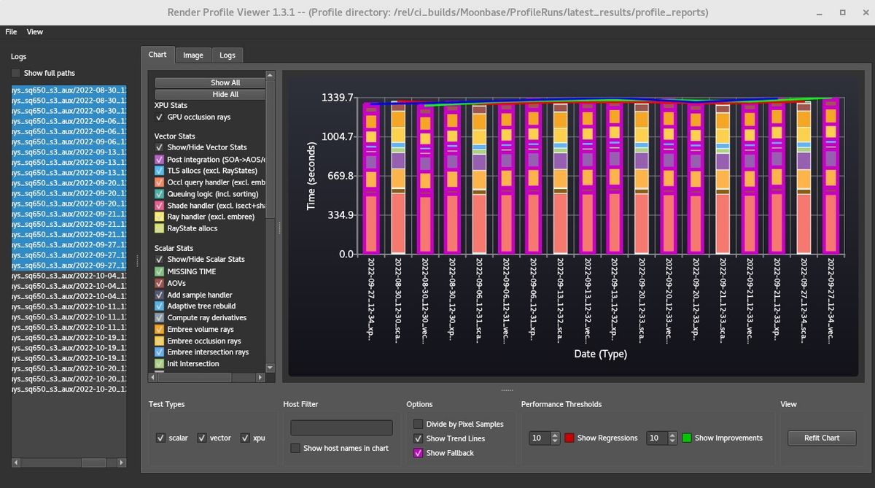Toggle GPU occlusion rays stat visibility
The width and height of the screenshot is (875, 488).
pyautogui.click(x=160, y=117)
